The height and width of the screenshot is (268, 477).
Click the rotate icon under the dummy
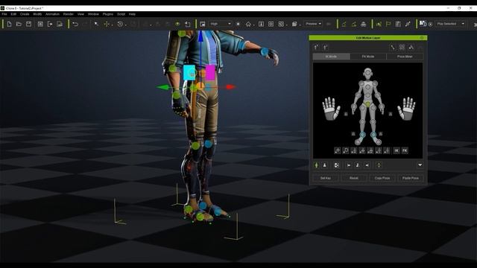[346, 150]
